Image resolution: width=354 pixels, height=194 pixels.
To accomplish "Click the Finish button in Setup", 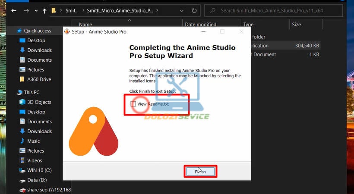I will (x=200, y=172).
